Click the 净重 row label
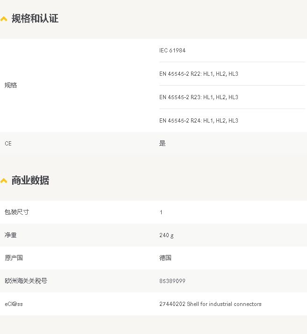The height and width of the screenshot is (334, 307). [11, 235]
